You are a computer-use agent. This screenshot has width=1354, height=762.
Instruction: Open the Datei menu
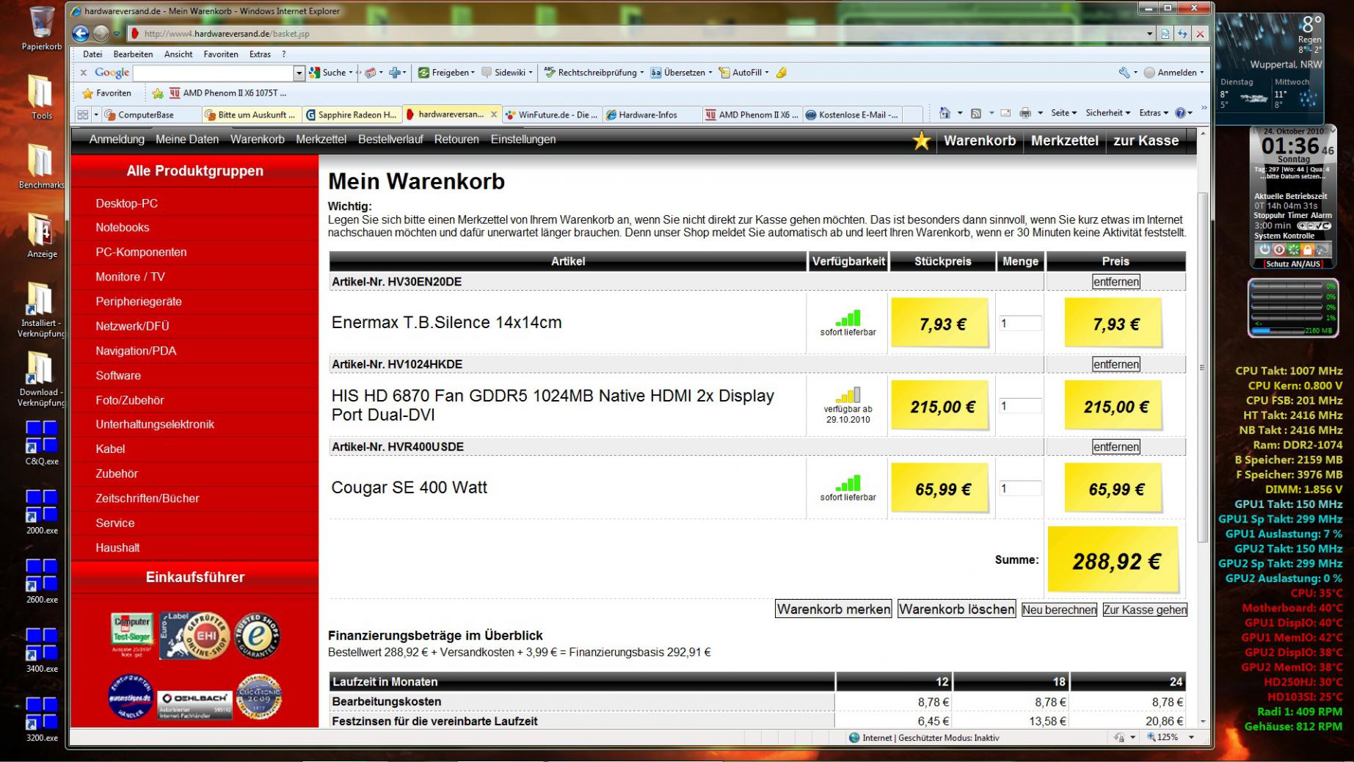click(92, 54)
